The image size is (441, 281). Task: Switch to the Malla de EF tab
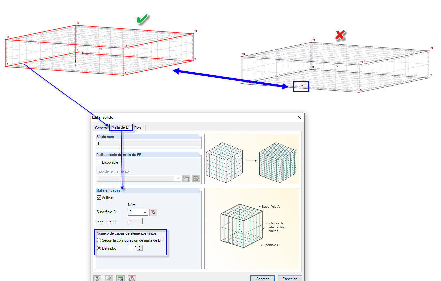pos(121,127)
